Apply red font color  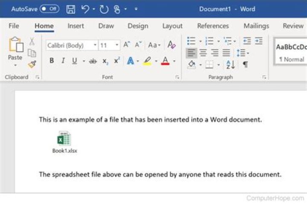point(165,61)
